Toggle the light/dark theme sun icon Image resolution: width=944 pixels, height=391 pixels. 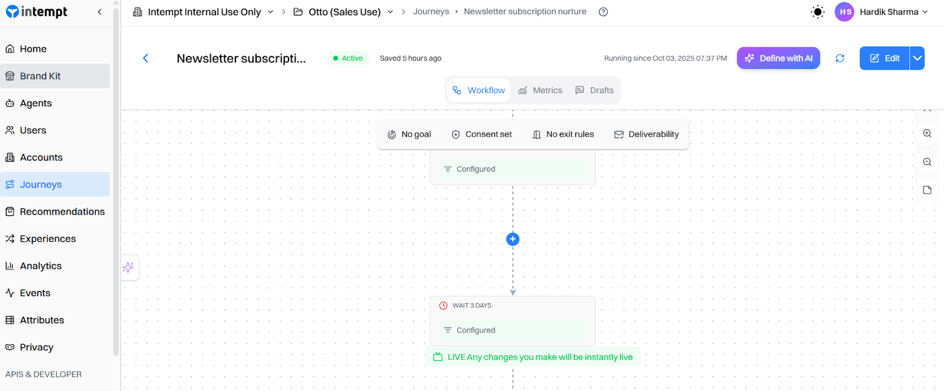(817, 12)
